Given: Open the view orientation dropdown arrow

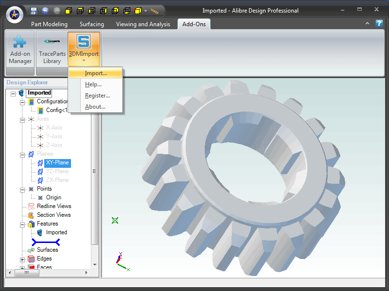Looking at the screenshot, I should pyautogui.click(x=145, y=11).
